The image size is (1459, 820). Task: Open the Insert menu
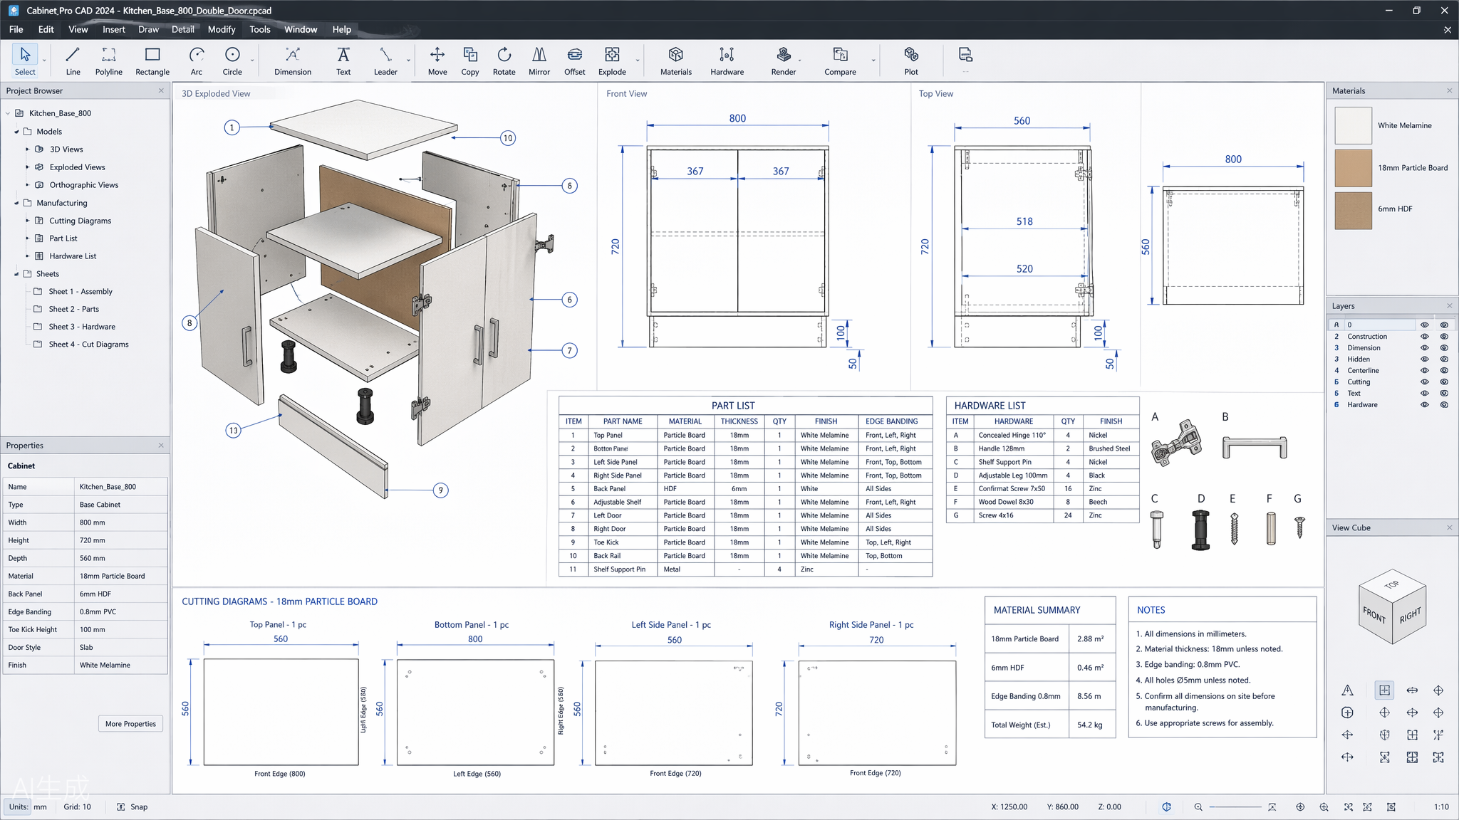point(113,29)
